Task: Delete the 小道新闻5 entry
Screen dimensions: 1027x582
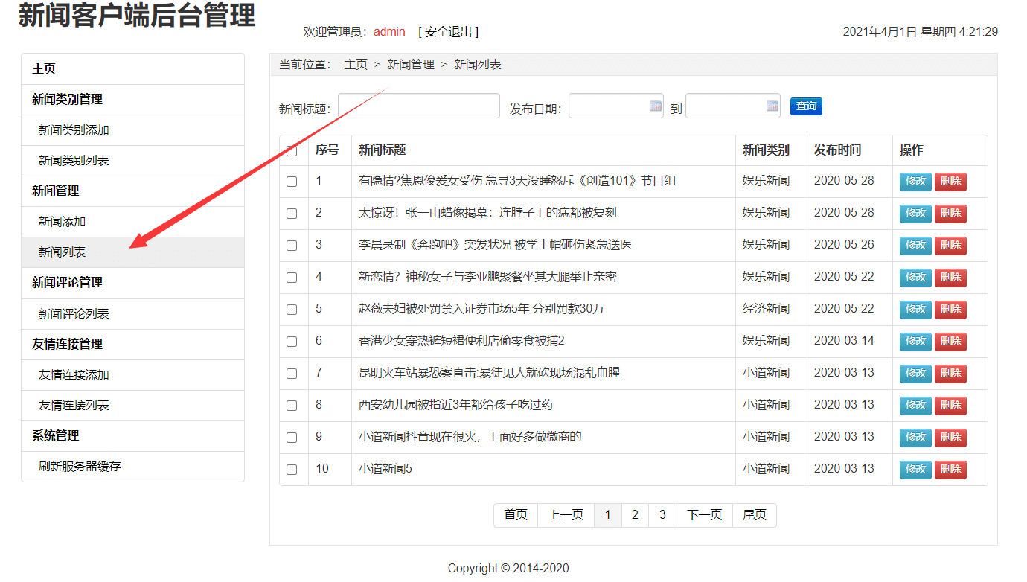Action: click(x=950, y=470)
